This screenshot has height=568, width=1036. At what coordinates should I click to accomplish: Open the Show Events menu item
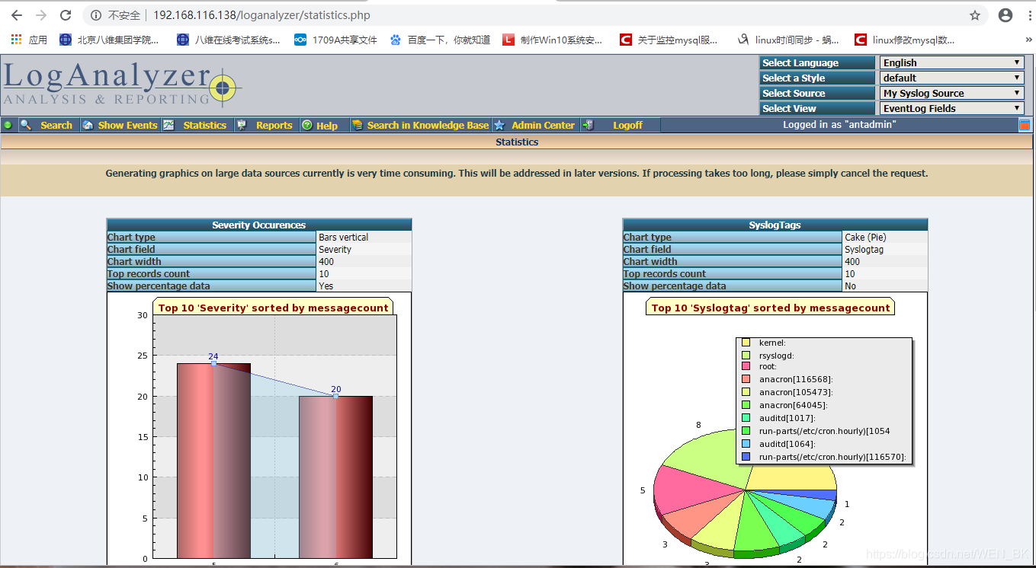(127, 125)
